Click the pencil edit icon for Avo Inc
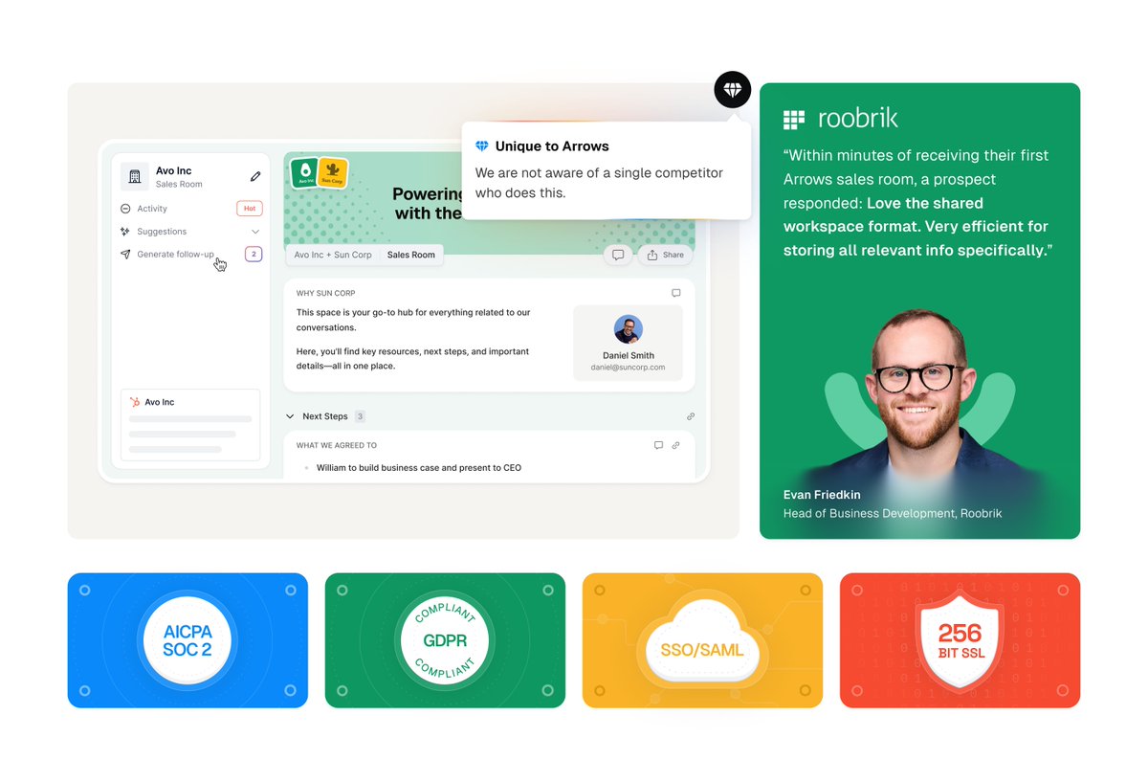1148x782 pixels. point(255,177)
